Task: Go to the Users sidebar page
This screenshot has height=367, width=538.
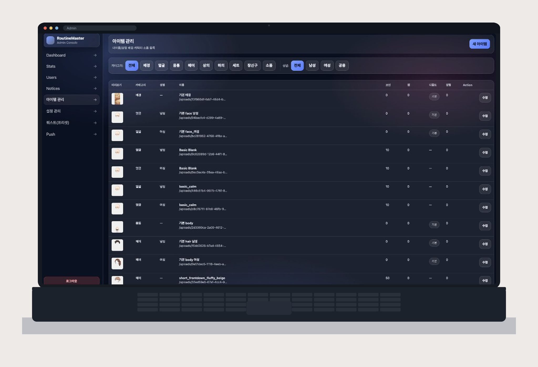Action: tap(71, 77)
